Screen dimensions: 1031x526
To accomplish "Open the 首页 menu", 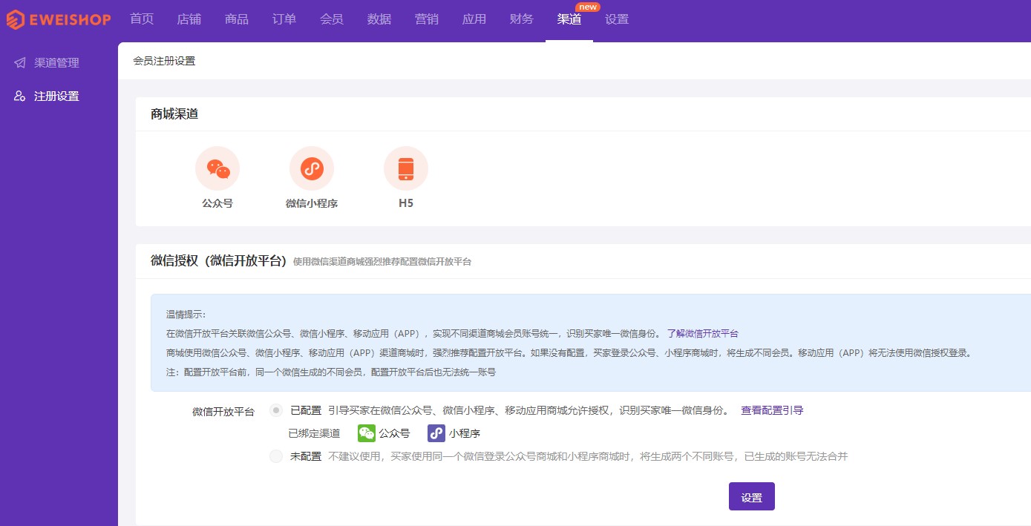I will click(x=142, y=19).
